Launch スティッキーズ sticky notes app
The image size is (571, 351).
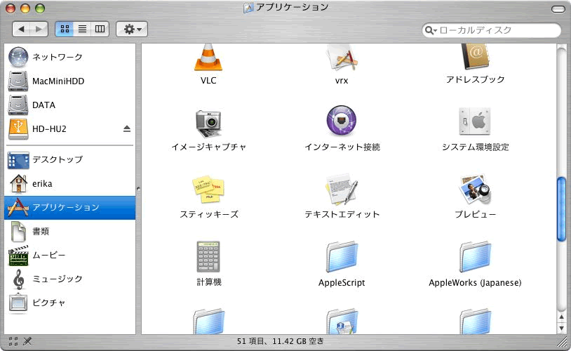click(x=208, y=189)
